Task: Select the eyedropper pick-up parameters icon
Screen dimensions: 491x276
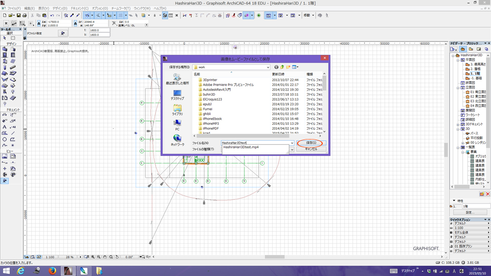Action: [72, 15]
